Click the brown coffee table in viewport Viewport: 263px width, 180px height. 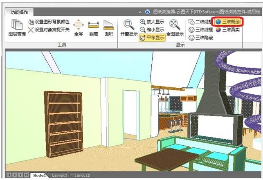click(167, 159)
